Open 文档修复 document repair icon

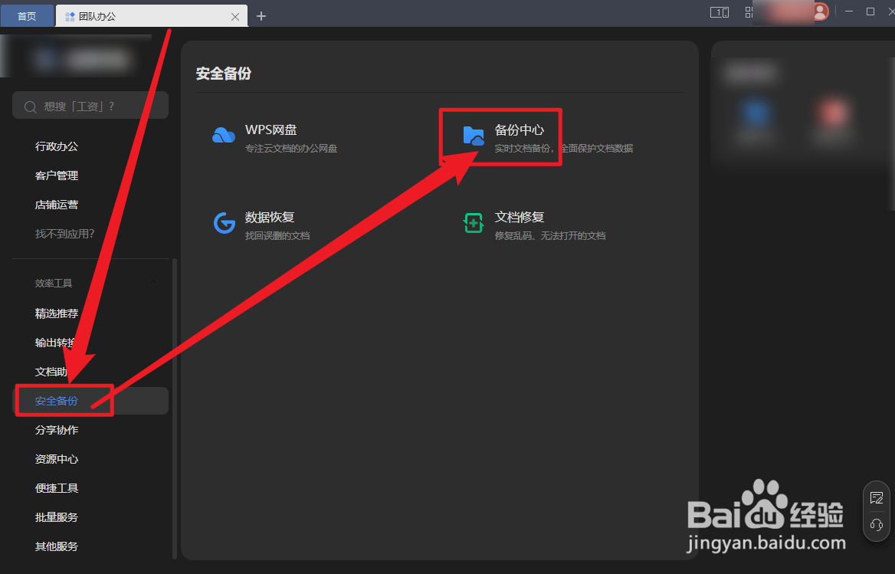[474, 223]
